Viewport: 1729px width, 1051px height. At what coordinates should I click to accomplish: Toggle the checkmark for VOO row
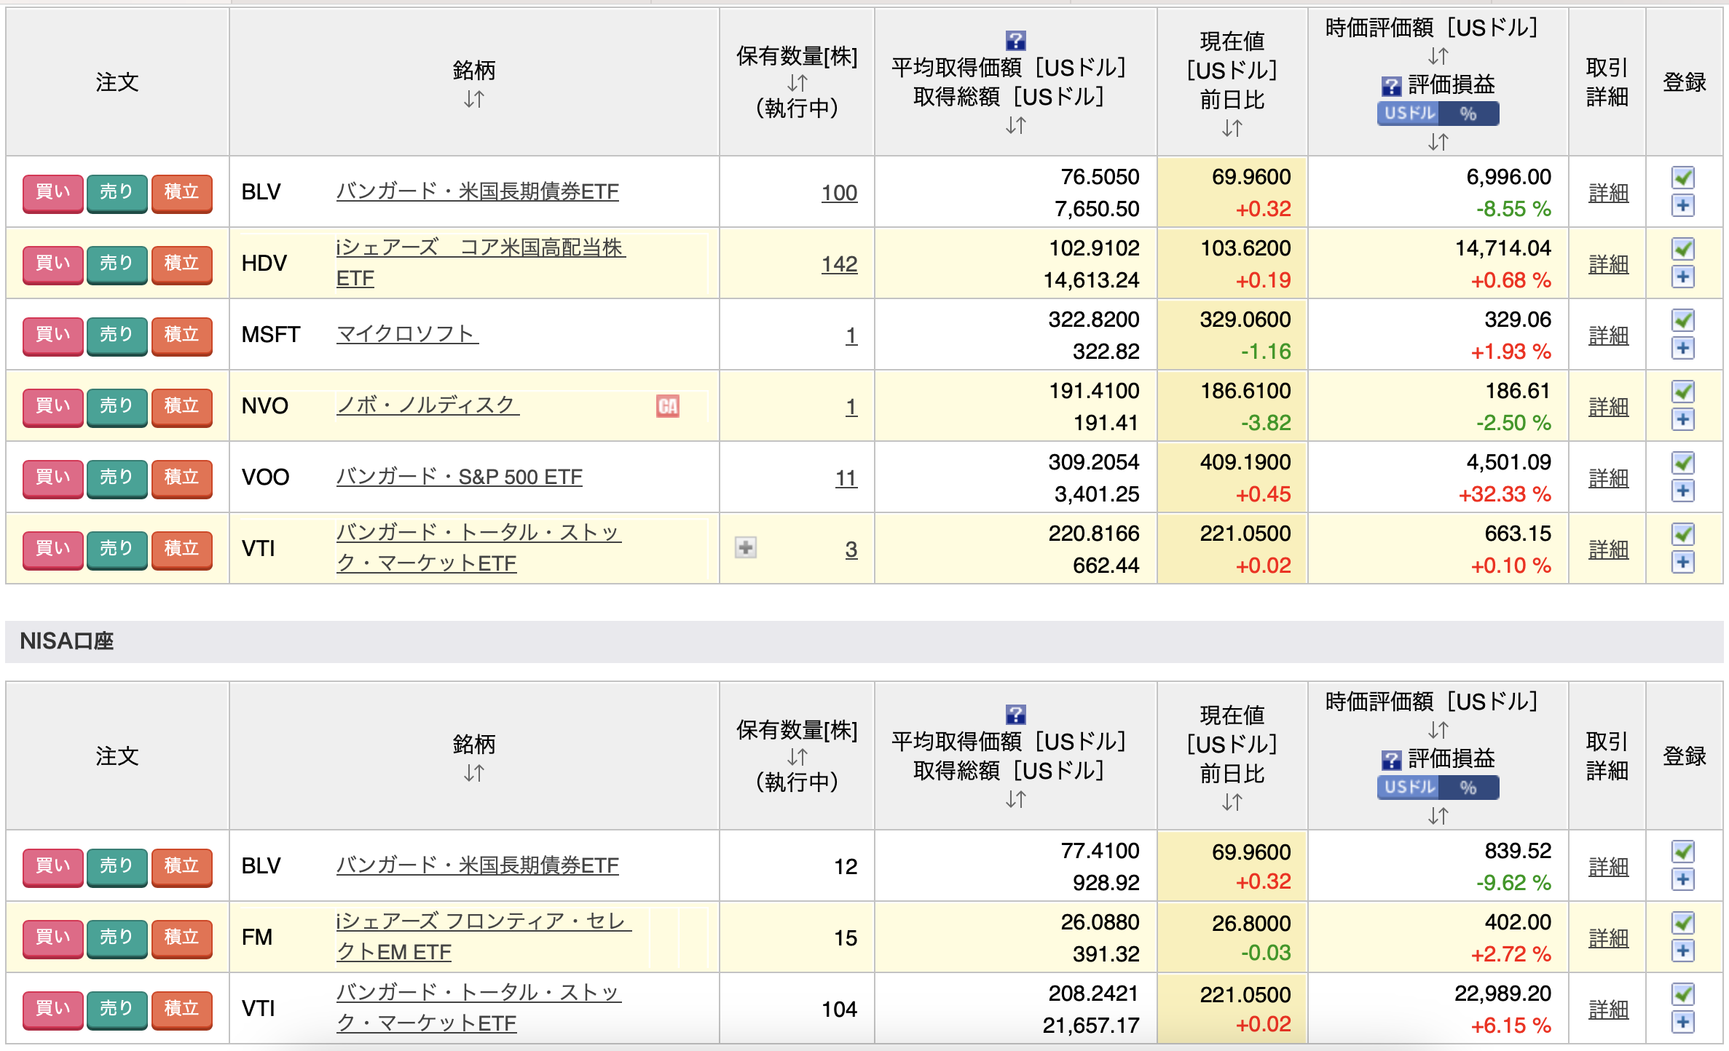point(1682,463)
